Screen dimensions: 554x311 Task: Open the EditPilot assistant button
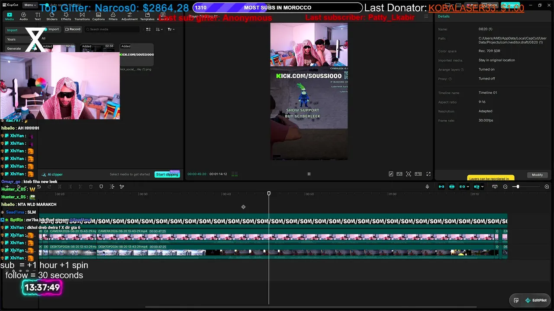click(536, 300)
